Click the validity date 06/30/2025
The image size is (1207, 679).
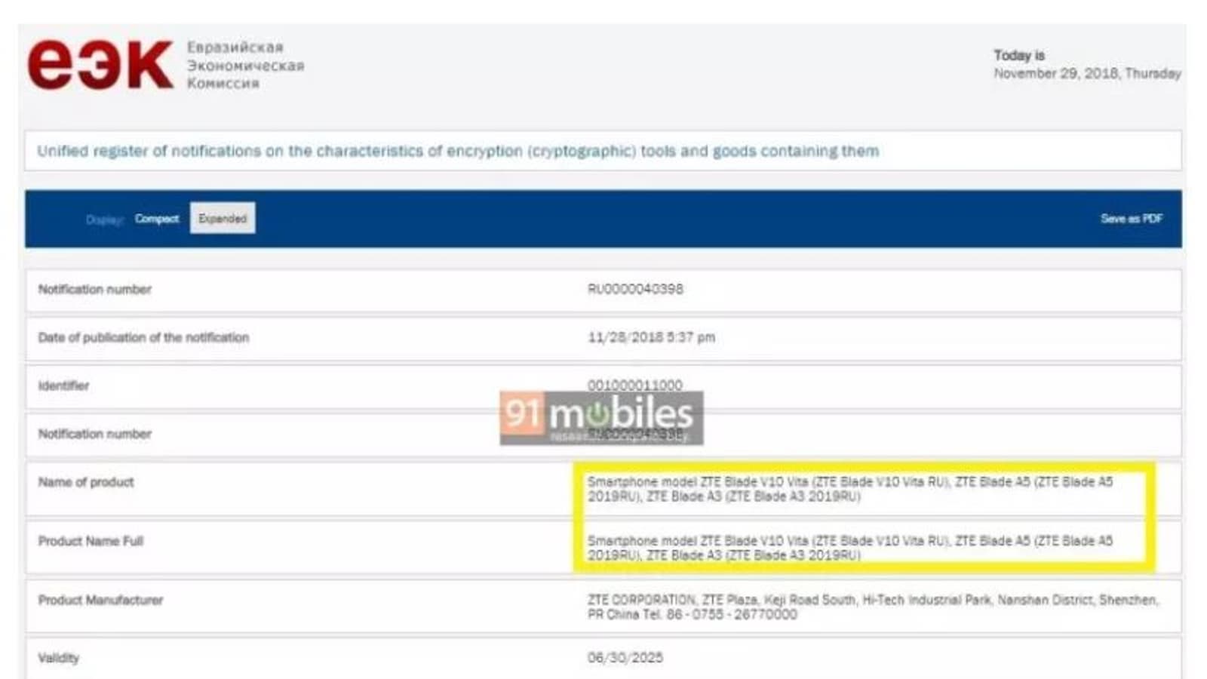click(625, 658)
